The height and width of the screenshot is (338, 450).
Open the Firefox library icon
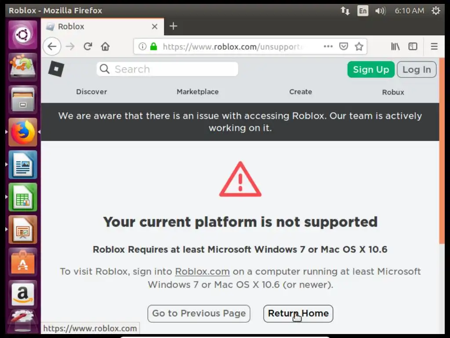click(395, 46)
